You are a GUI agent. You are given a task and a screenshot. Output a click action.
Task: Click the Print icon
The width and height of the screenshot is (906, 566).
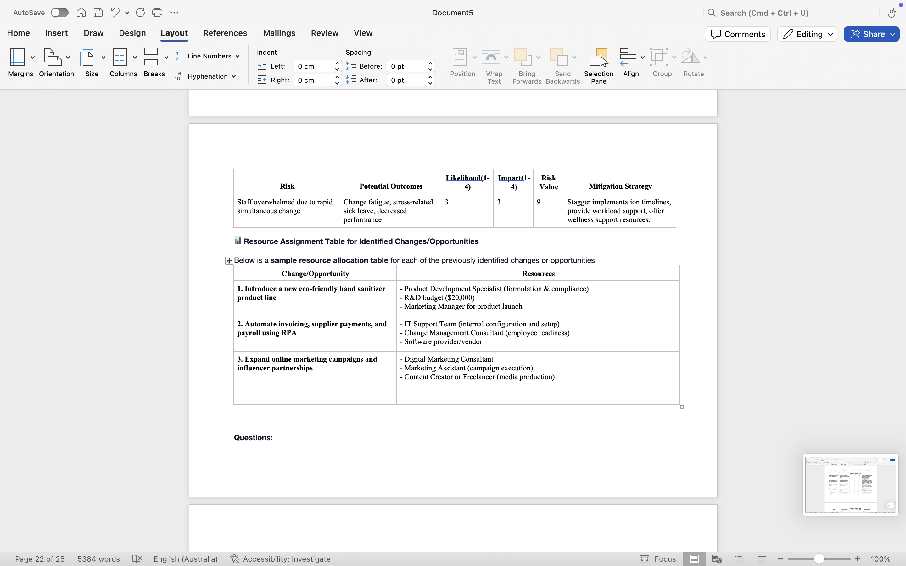[x=157, y=13]
